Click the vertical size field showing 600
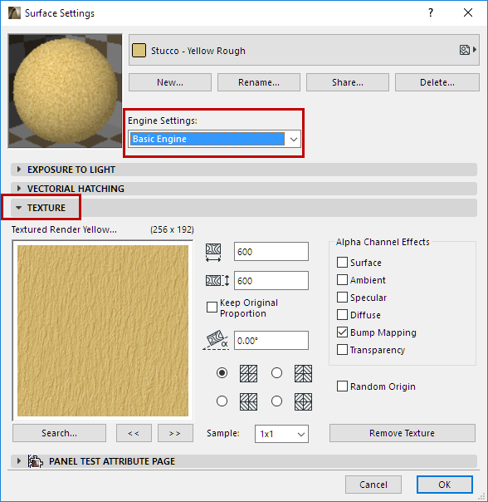The height and width of the screenshot is (502, 488). click(x=271, y=281)
